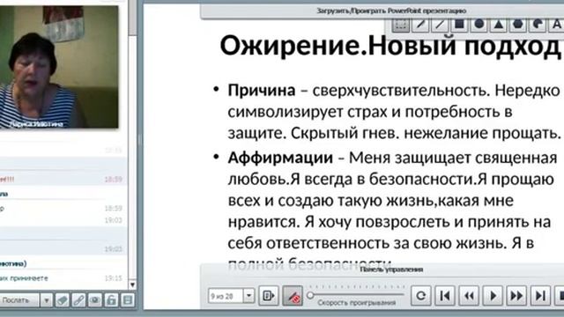Toggle the eye visibility icon in chat toolbar
Image resolution: width=564 pixels, height=317 pixels.
point(95,299)
